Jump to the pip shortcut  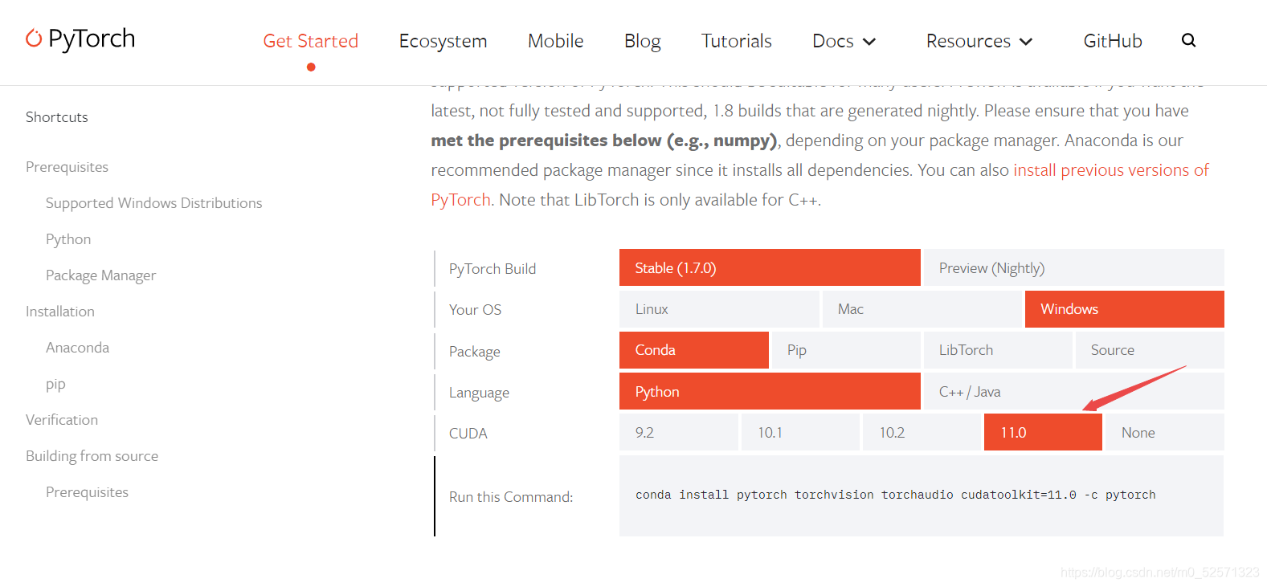tap(55, 384)
